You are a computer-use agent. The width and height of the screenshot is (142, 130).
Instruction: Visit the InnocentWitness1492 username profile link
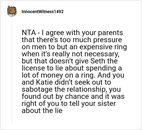click(43, 12)
